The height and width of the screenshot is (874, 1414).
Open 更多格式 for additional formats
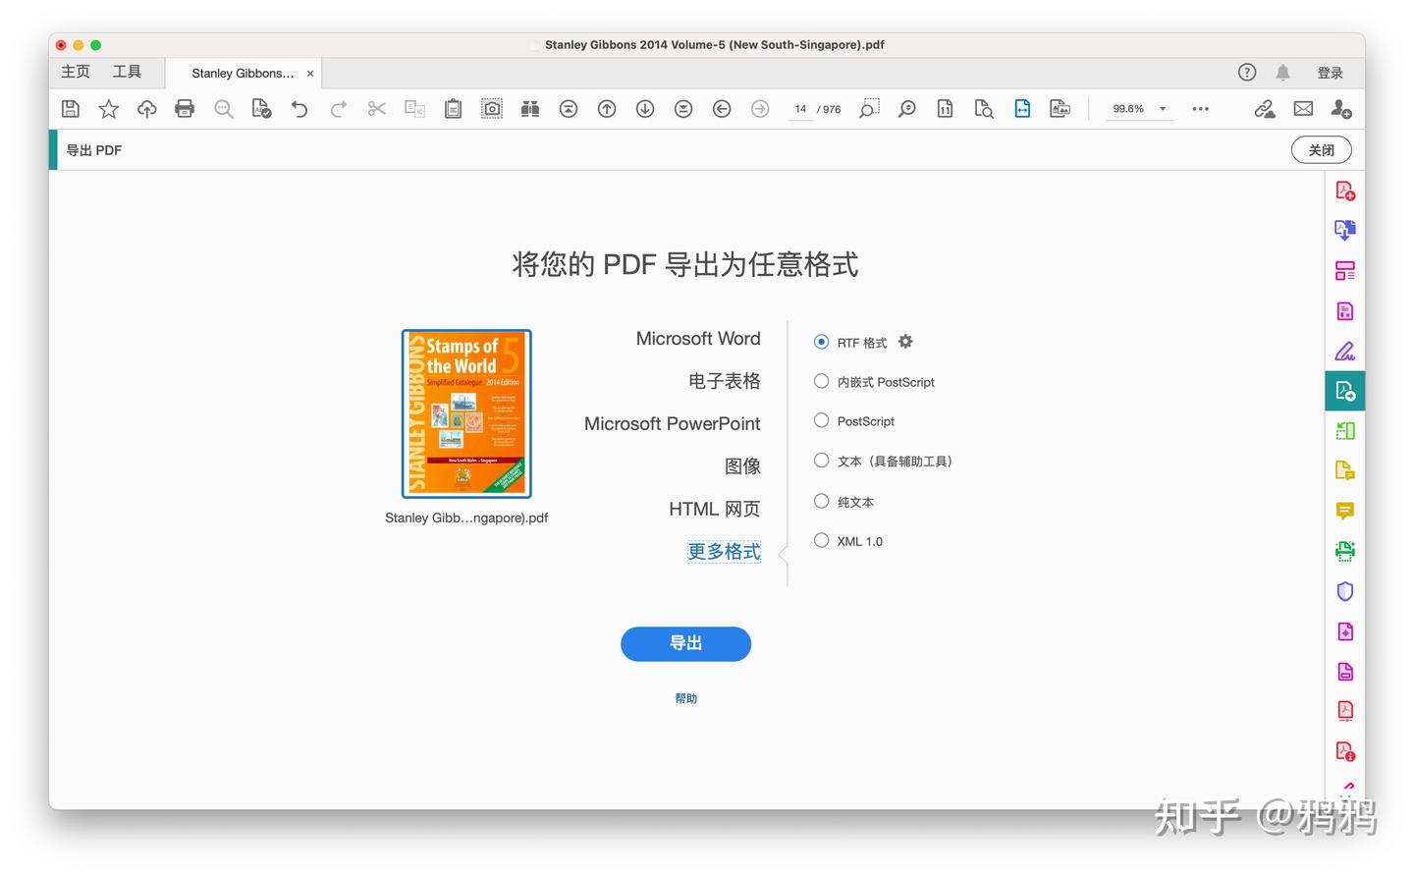coord(724,551)
